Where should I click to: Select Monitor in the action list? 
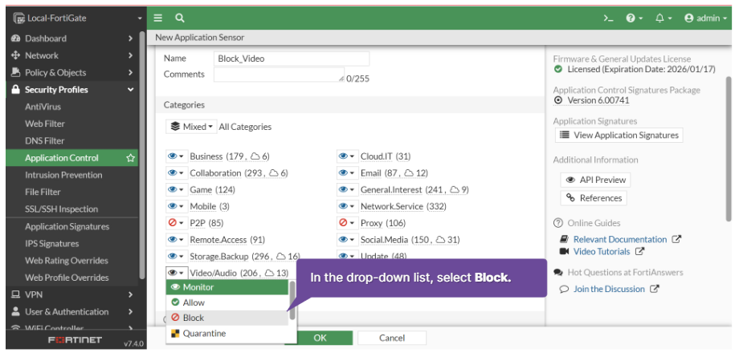coord(227,287)
